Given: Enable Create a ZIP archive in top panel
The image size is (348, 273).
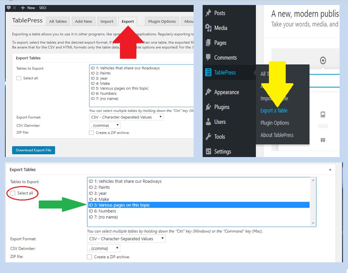Looking at the screenshot, I should tap(91, 133).
